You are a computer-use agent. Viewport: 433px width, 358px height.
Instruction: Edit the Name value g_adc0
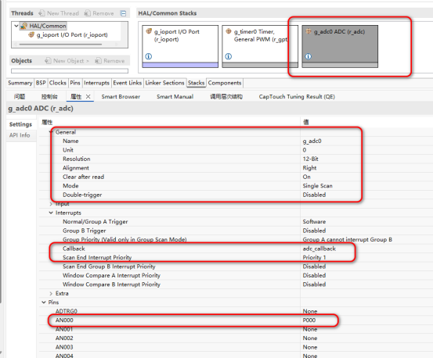[x=312, y=141]
